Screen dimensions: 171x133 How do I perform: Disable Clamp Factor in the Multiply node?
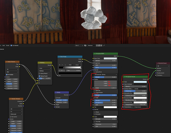coord(39,76)
